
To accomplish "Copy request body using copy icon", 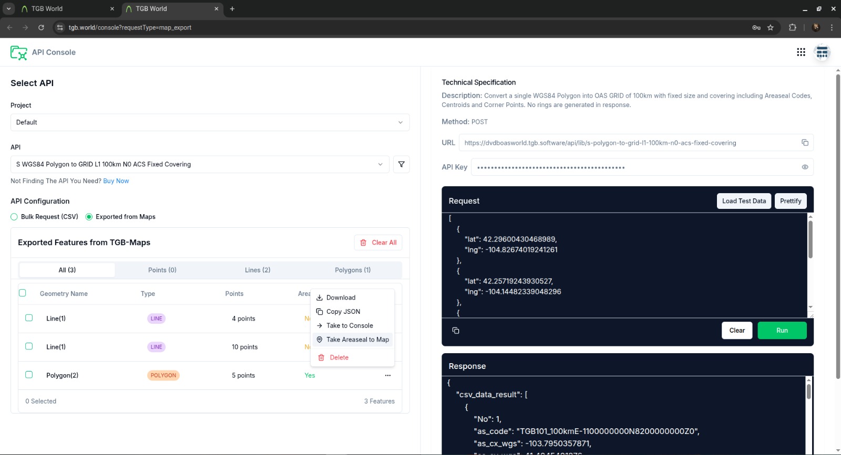I will (456, 331).
